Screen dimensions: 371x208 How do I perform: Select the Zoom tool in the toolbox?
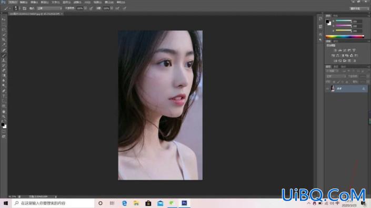pyautogui.click(x=4, y=117)
